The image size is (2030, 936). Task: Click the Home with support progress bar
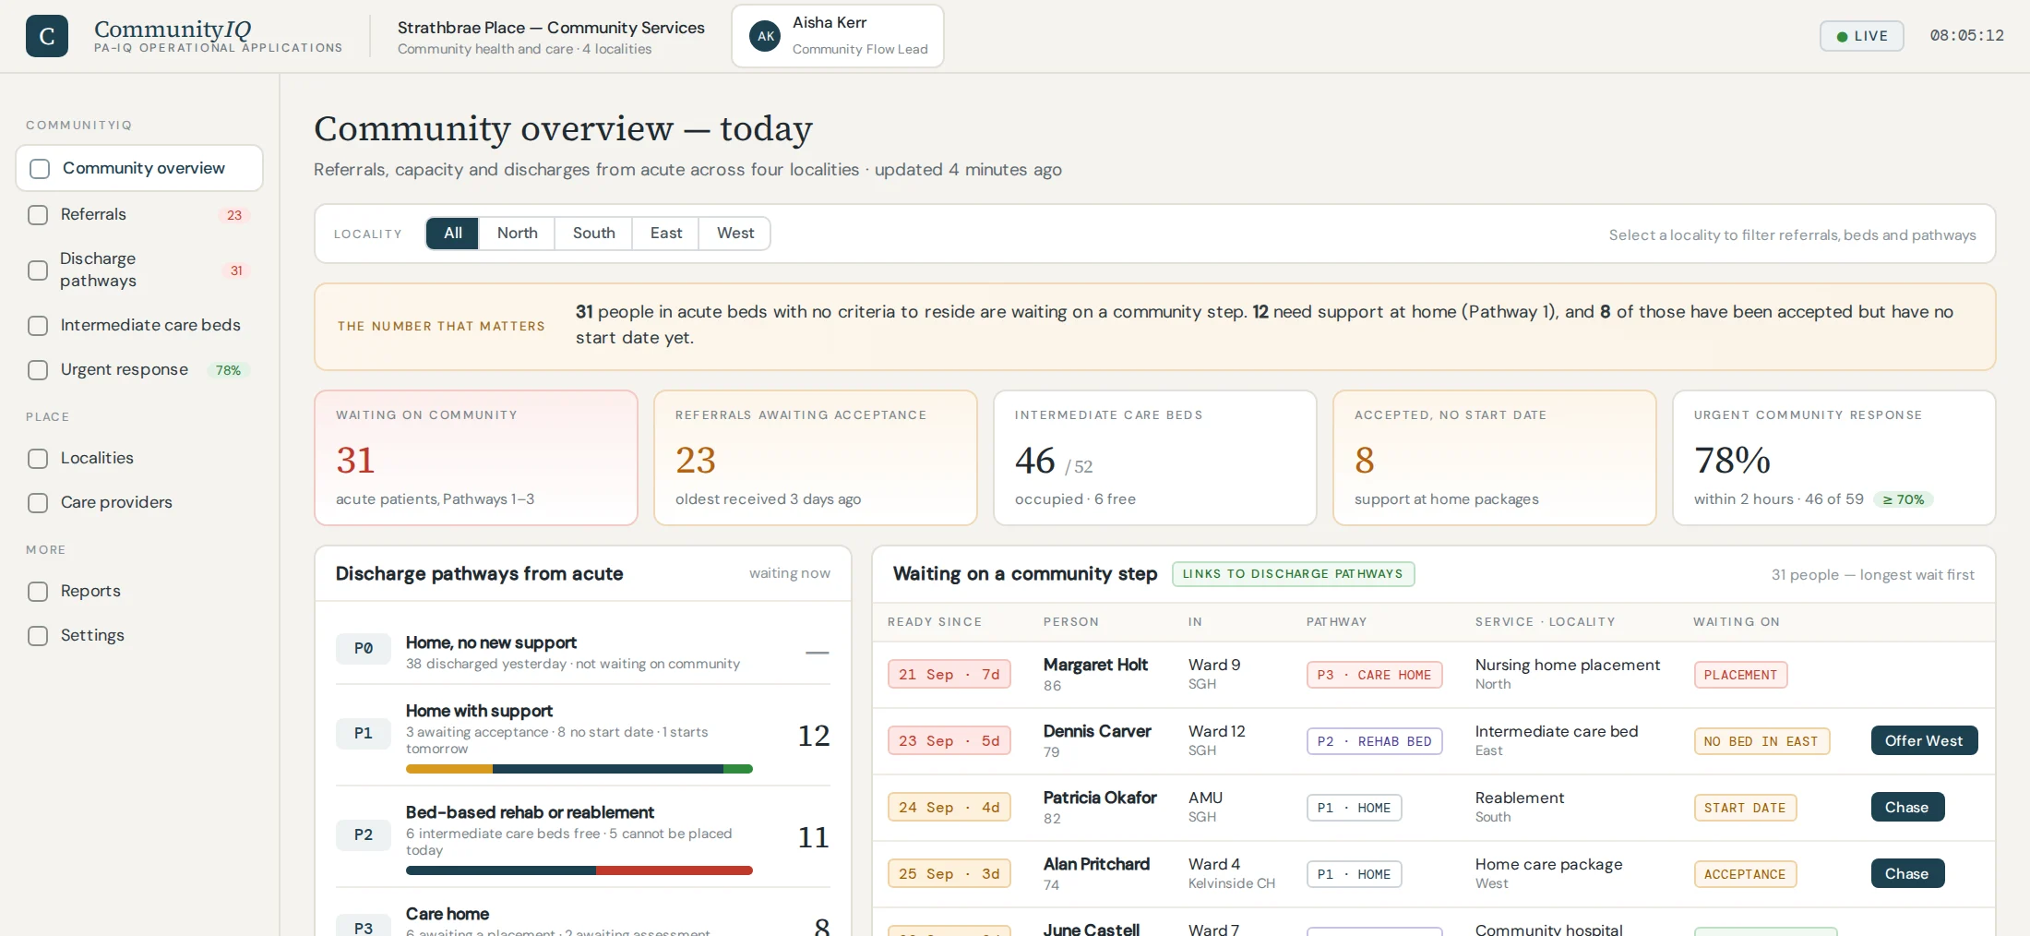(579, 769)
